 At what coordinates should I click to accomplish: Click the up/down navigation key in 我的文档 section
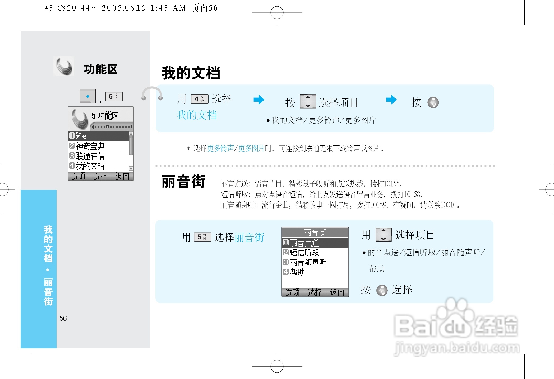click(308, 102)
